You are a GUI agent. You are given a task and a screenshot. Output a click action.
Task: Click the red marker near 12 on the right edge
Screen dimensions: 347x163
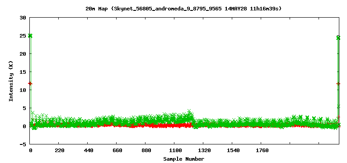click(x=338, y=83)
